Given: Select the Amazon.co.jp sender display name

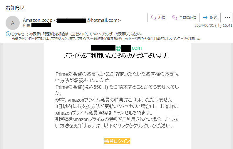Looking at the screenshot, I should [38, 20].
